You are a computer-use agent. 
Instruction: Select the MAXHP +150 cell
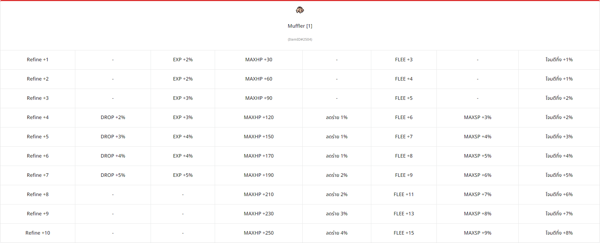[x=258, y=137]
